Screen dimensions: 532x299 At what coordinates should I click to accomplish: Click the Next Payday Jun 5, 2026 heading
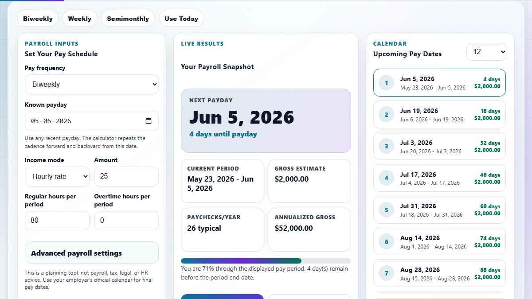coord(242,117)
